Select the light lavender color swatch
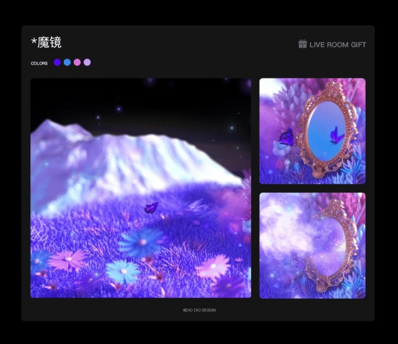This screenshot has height=344, width=398. click(x=87, y=63)
